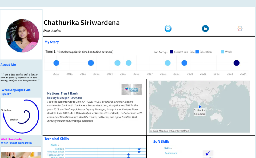Click the Advanced Excel star marker
Viewport: 256px width, 158px height.
(139, 152)
